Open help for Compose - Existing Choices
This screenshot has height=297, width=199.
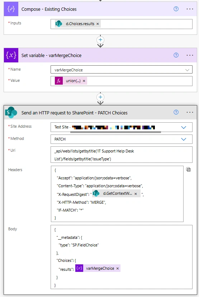click(176, 9)
